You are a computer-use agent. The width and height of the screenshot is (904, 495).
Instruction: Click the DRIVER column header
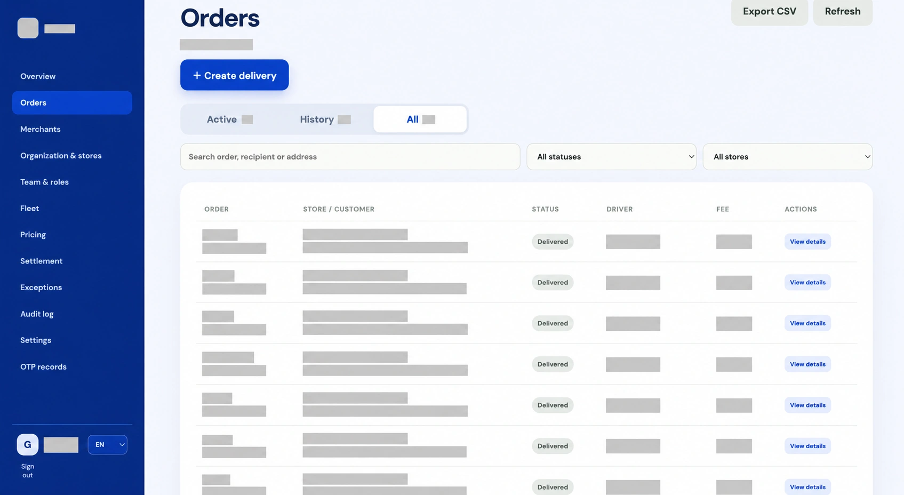pyautogui.click(x=620, y=209)
